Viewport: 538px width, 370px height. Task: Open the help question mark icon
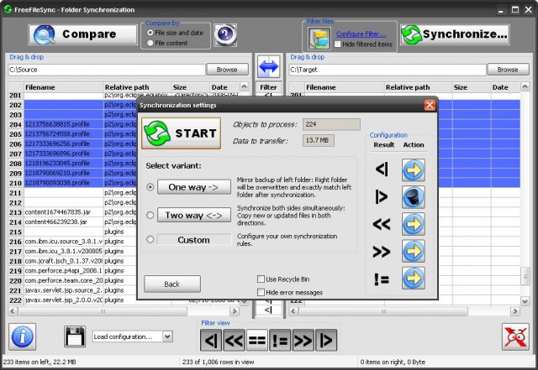point(225,34)
